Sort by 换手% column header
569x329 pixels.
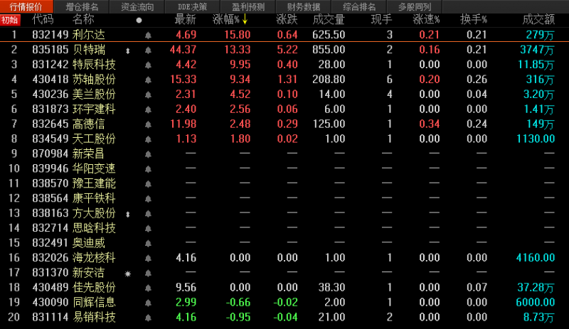(474, 20)
